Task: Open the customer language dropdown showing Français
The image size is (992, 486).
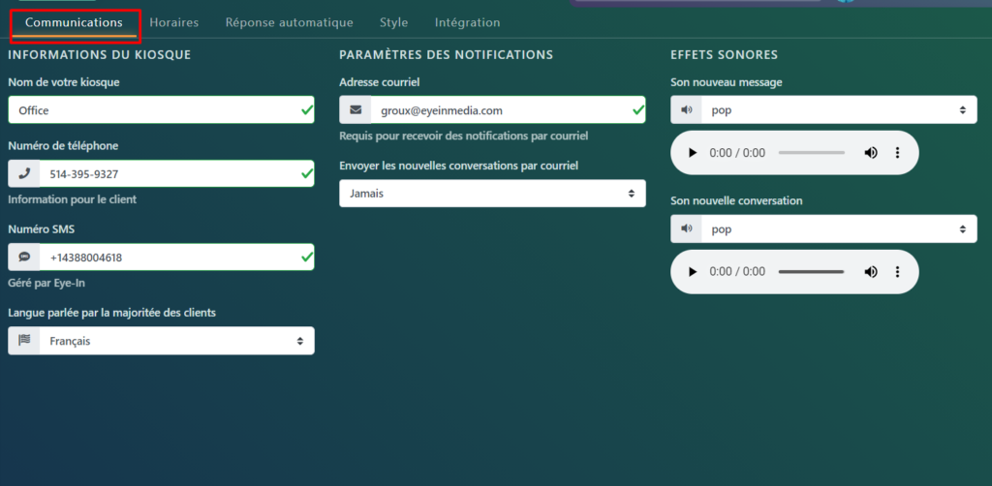Action: click(176, 341)
